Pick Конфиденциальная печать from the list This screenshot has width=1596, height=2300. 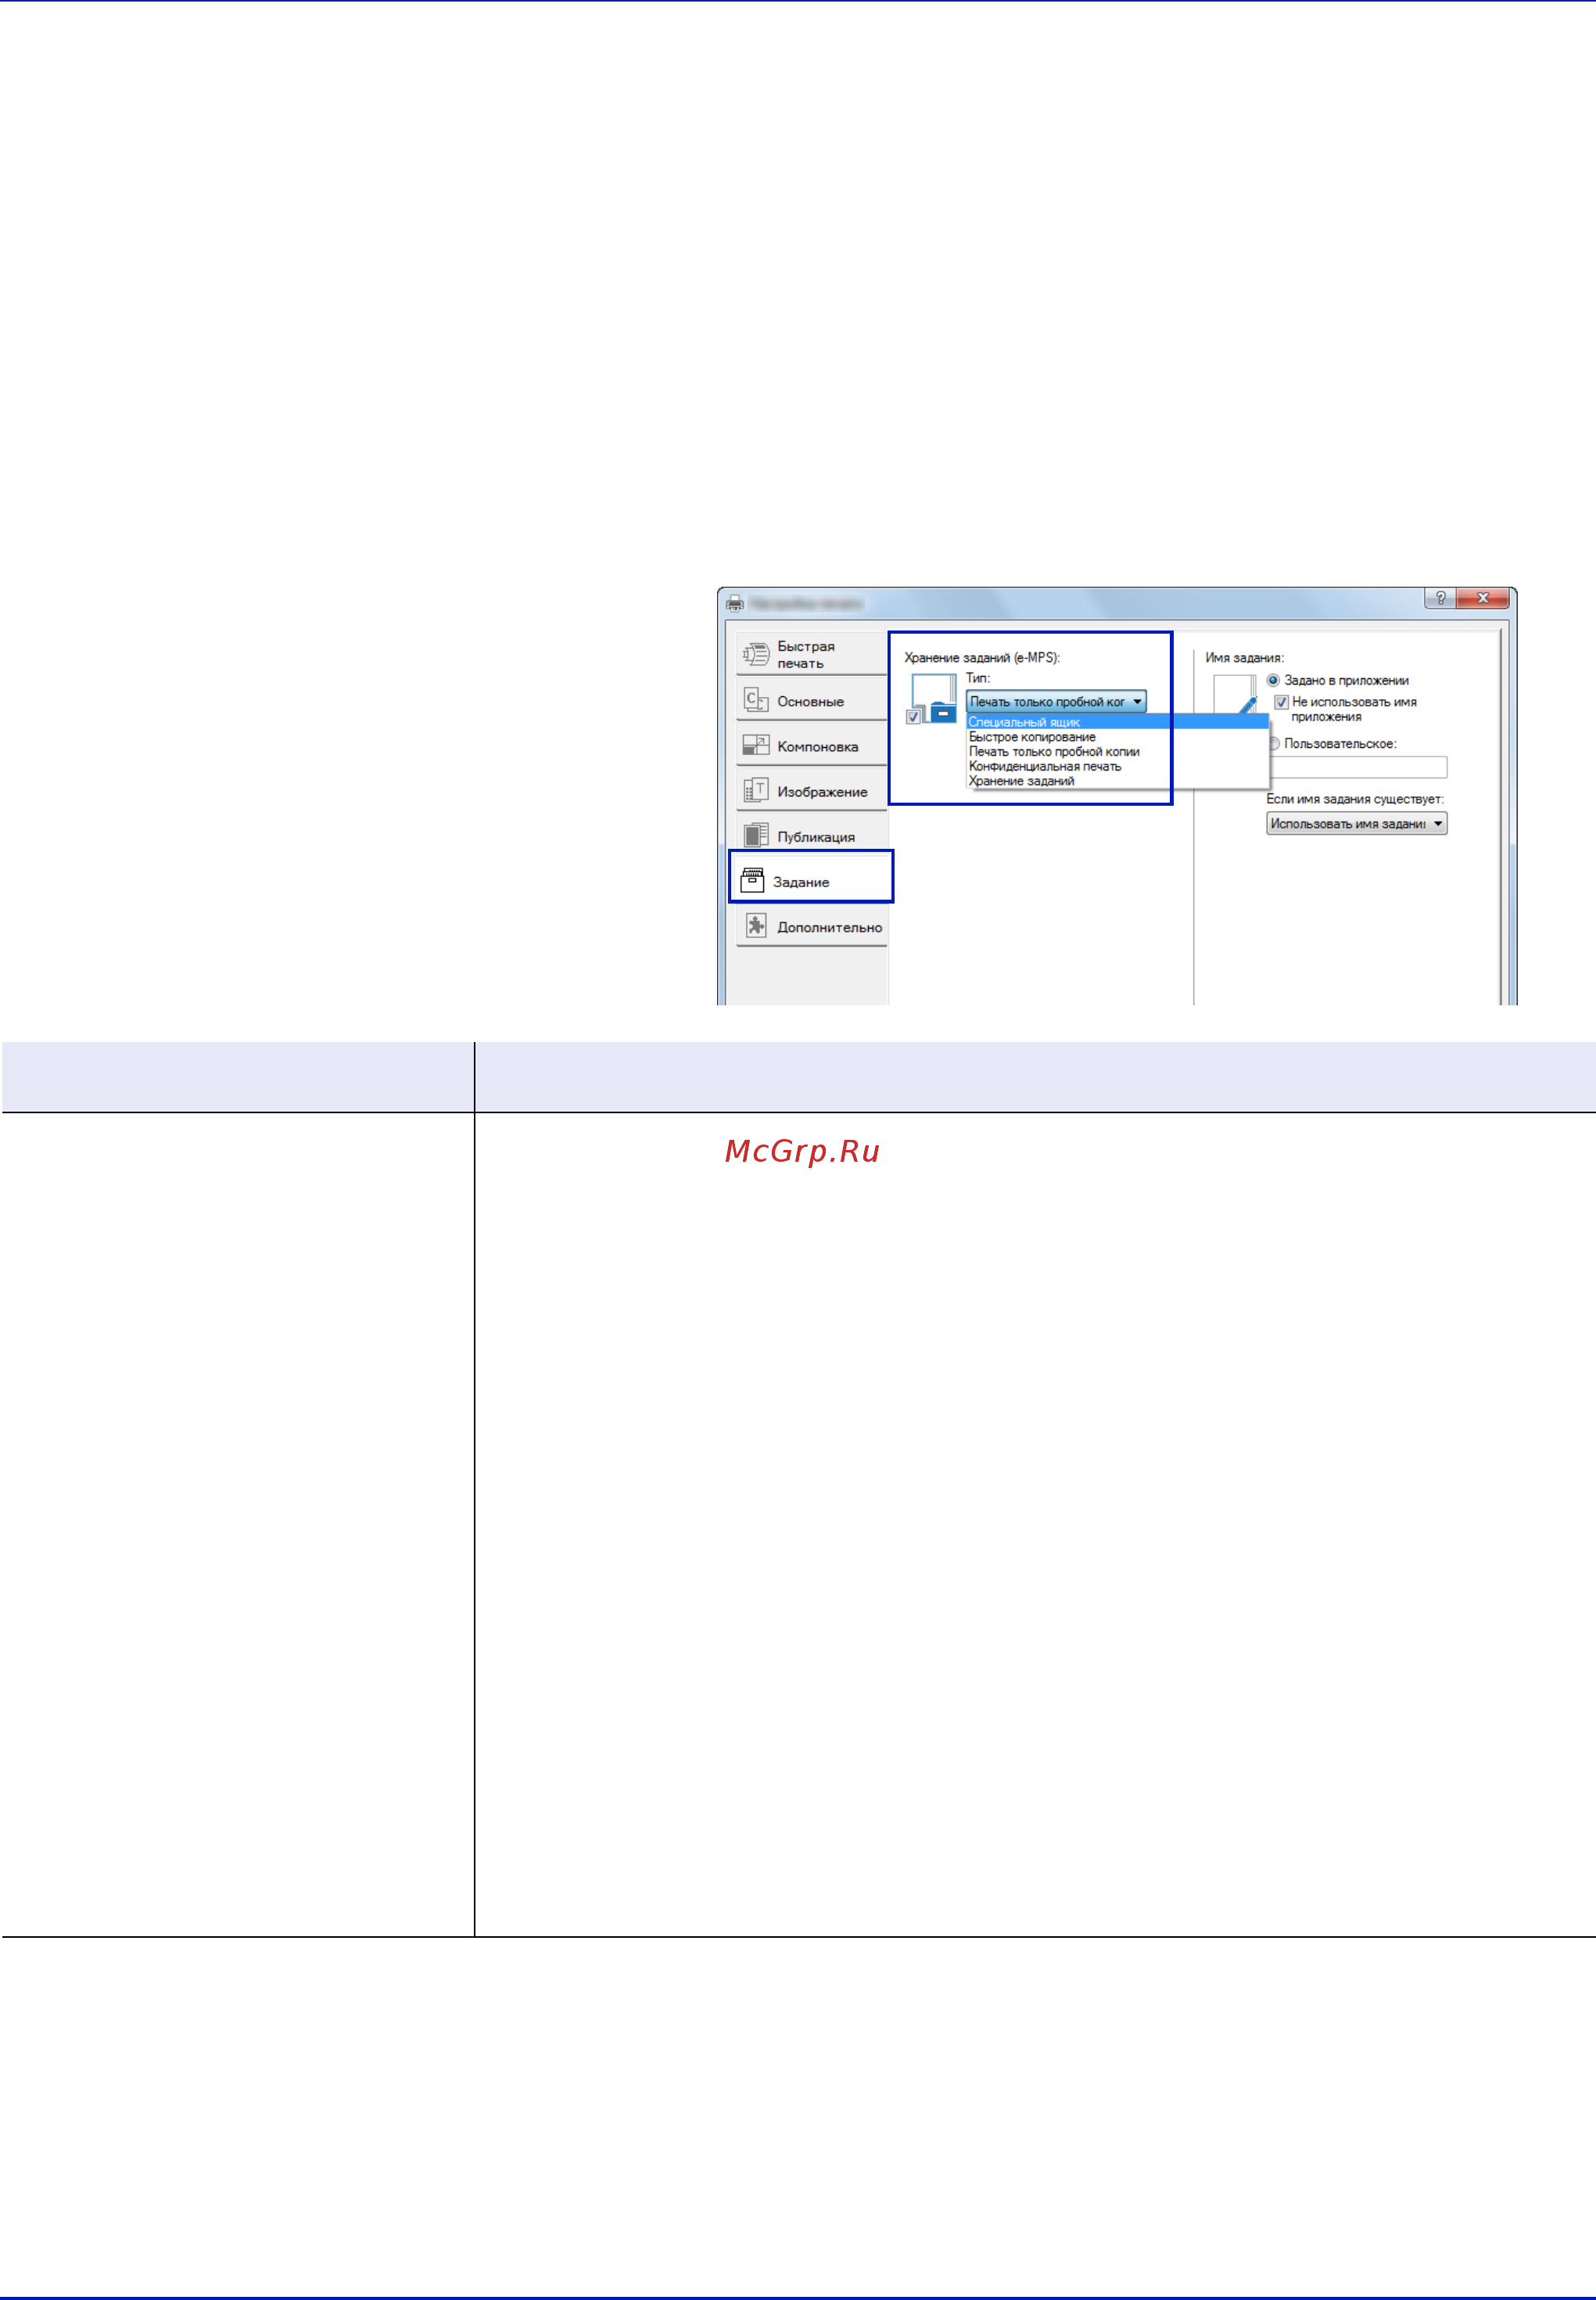(1117, 767)
